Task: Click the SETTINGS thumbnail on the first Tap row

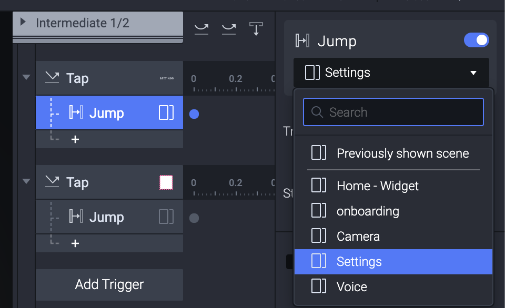Action: click(x=166, y=78)
